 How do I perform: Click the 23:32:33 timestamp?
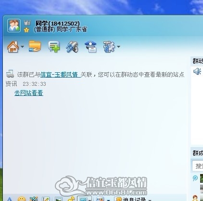pos(34,84)
